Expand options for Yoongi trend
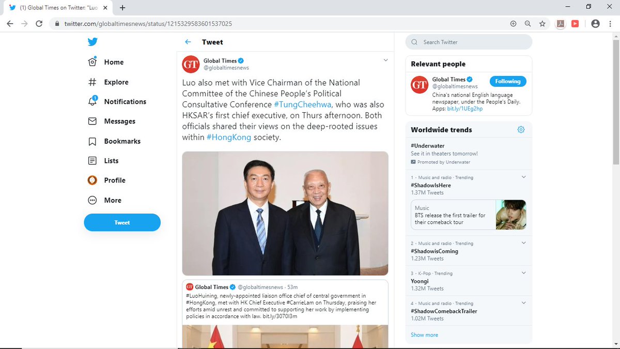Screen dimensions: 620x349 (523, 273)
